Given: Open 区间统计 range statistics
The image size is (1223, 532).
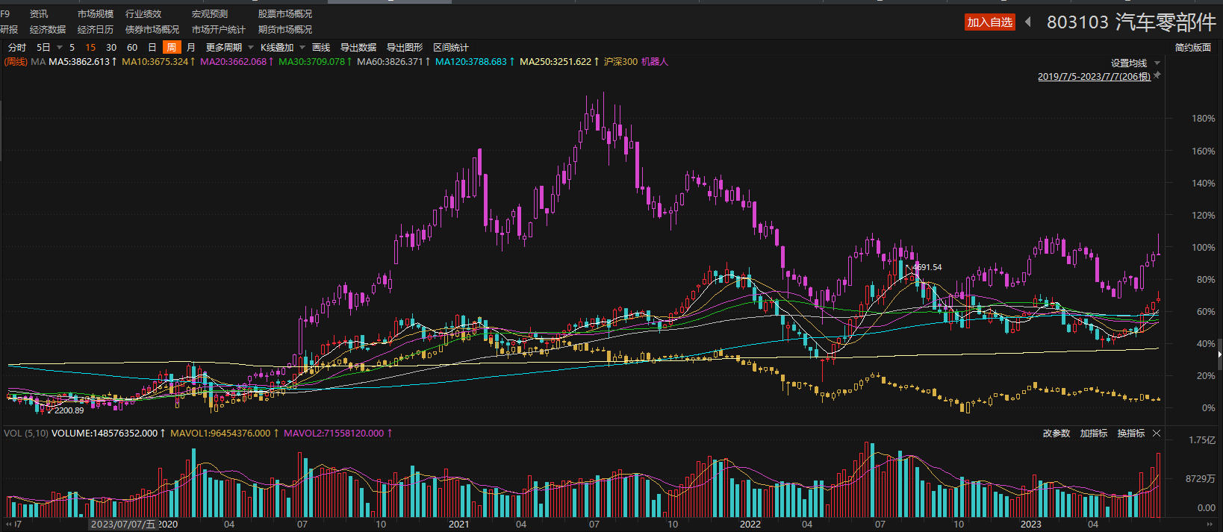Looking at the screenshot, I should (x=451, y=48).
